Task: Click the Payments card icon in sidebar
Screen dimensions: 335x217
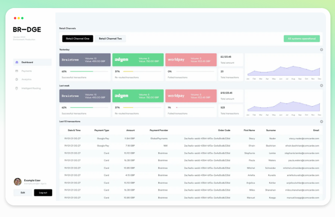Action: pos(17,71)
